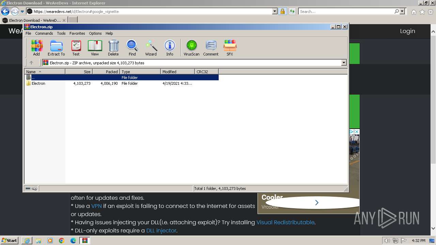Open the DLL injector link

(161, 230)
